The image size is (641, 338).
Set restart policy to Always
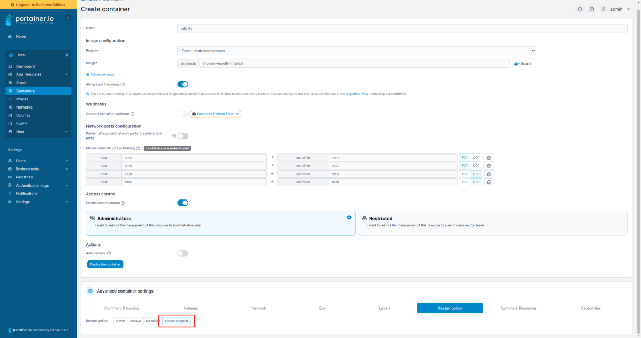(x=135, y=321)
